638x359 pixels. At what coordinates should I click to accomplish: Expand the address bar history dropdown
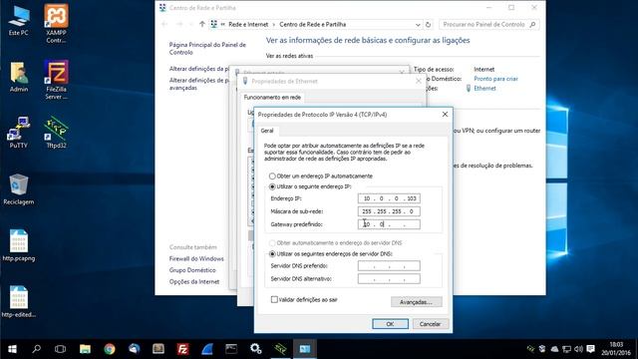coord(418,24)
